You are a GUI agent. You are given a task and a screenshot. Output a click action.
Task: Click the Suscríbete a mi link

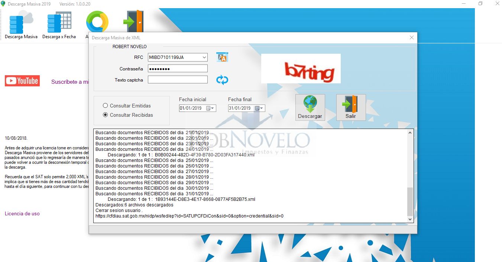pyautogui.click(x=71, y=82)
